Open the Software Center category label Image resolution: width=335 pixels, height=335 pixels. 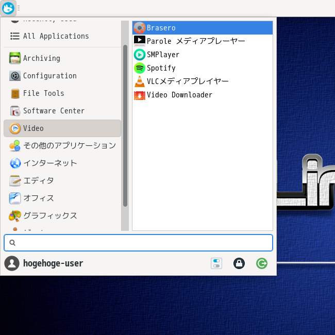click(x=54, y=111)
